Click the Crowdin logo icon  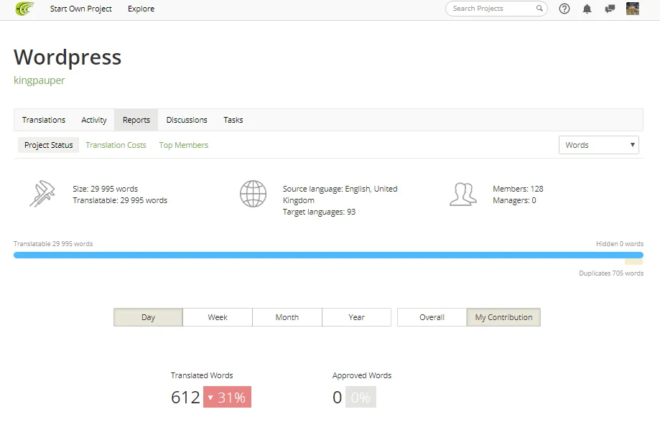(24, 9)
